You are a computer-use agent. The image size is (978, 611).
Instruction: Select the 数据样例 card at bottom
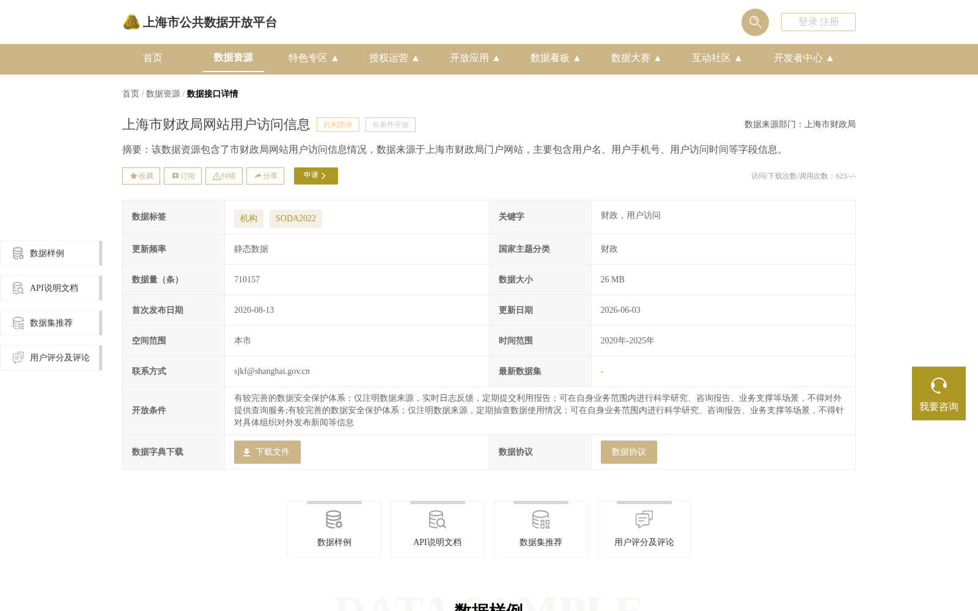(334, 529)
